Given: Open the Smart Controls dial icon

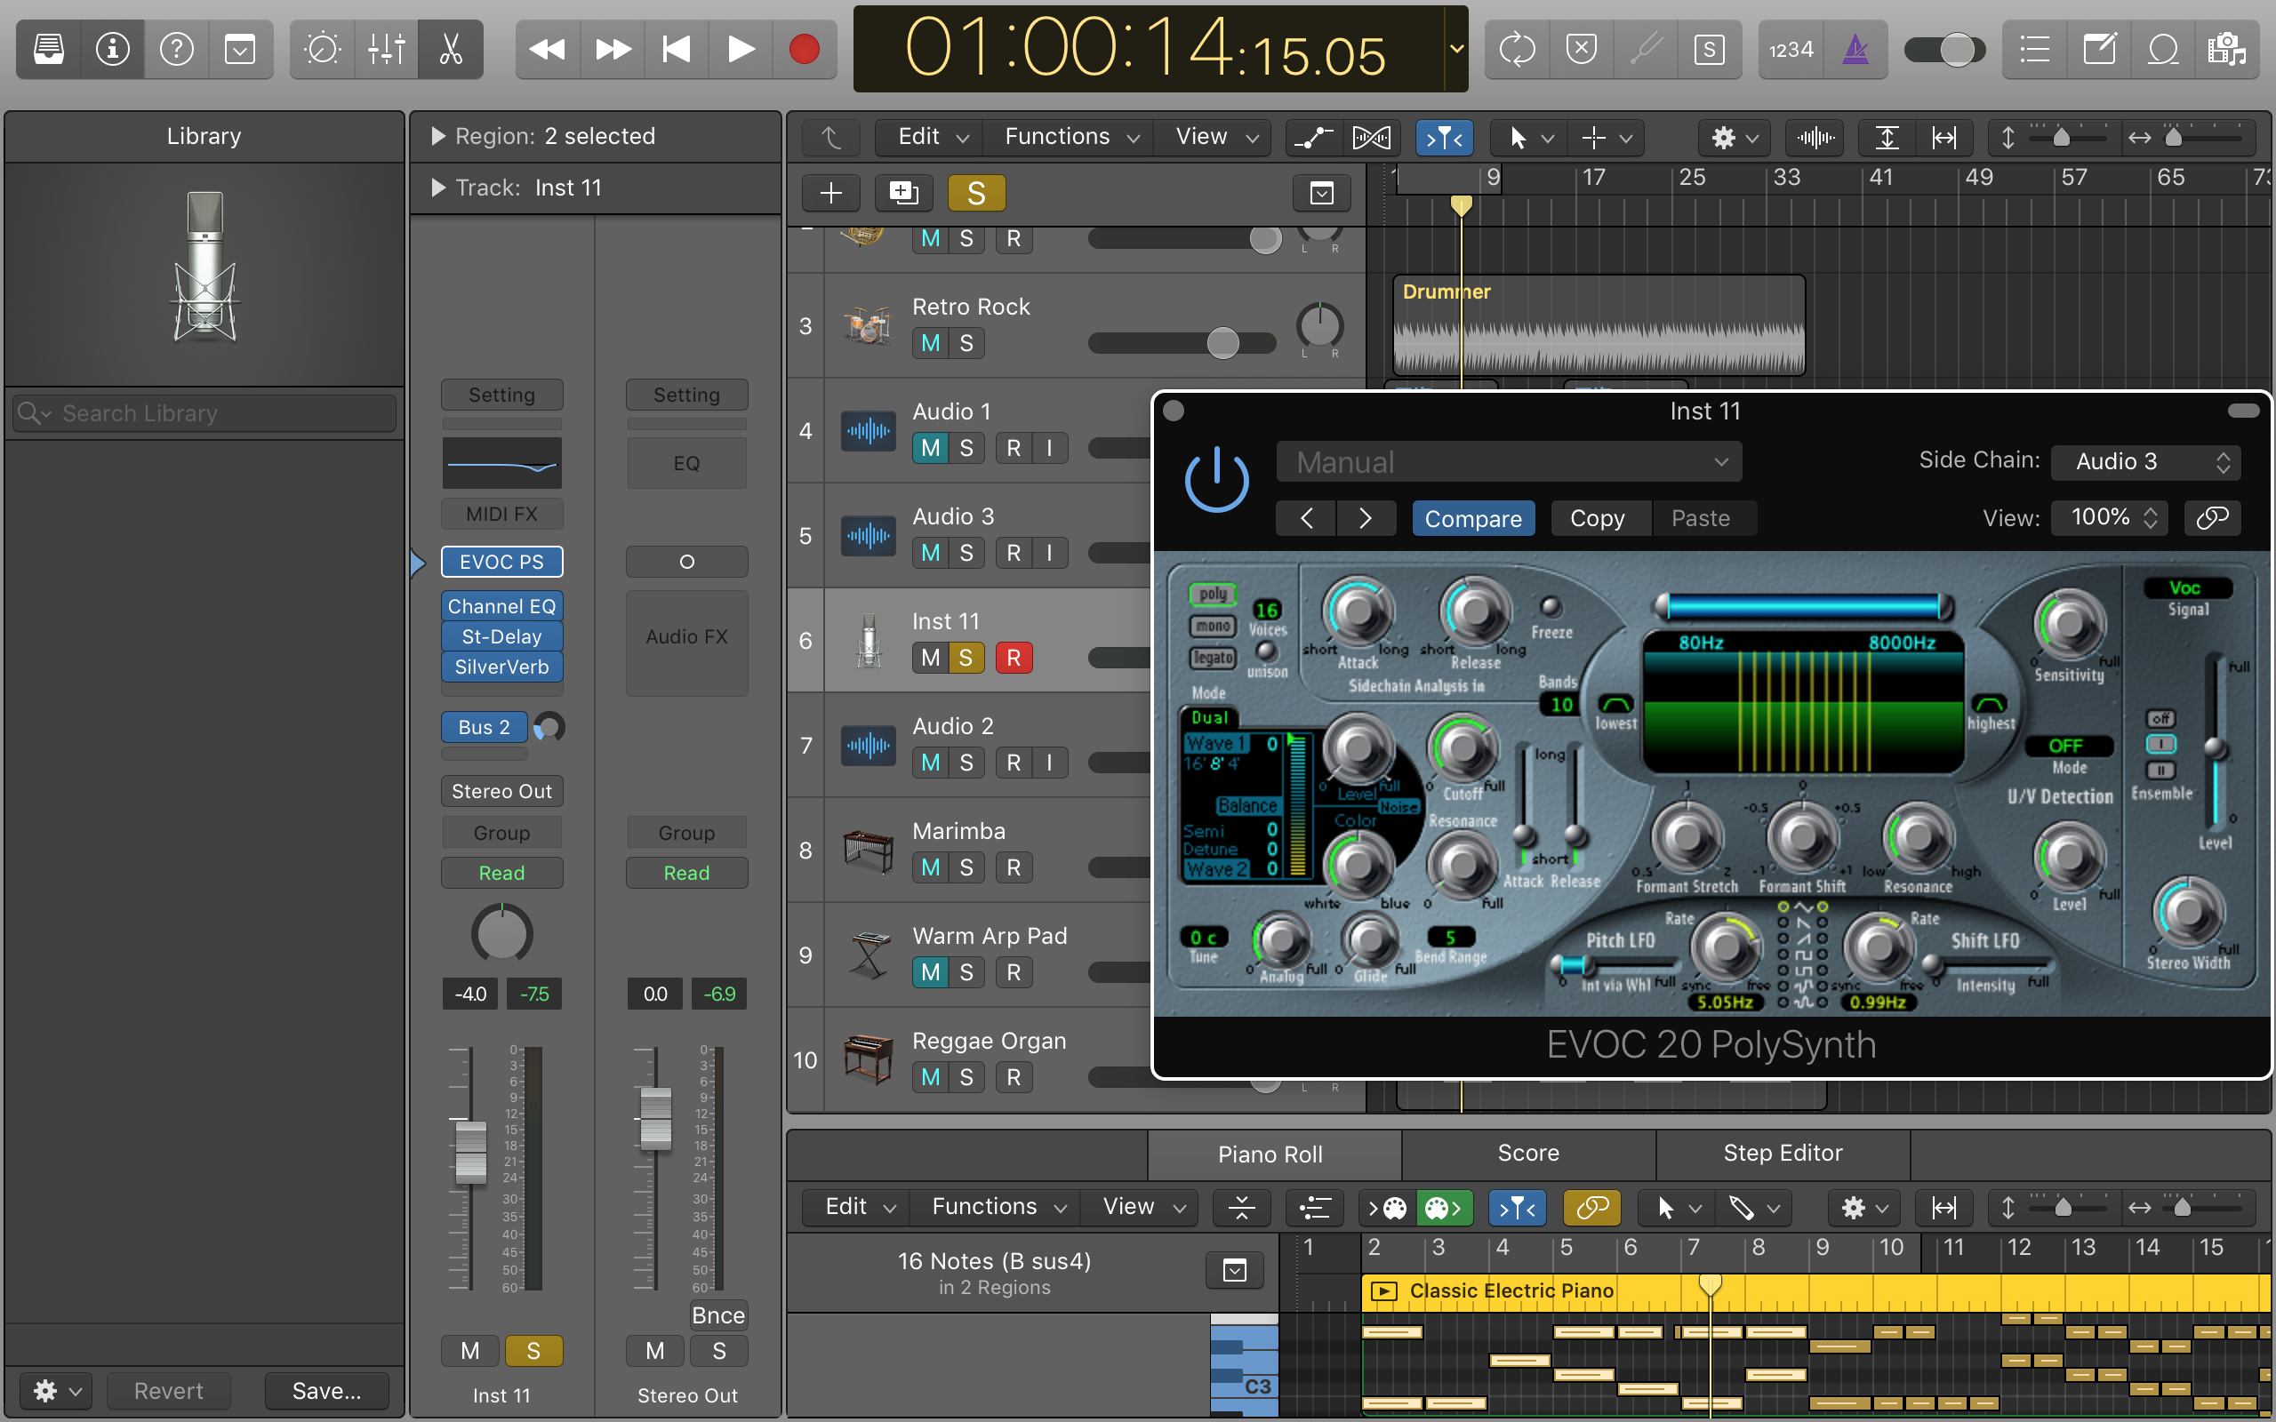Looking at the screenshot, I should 322,49.
